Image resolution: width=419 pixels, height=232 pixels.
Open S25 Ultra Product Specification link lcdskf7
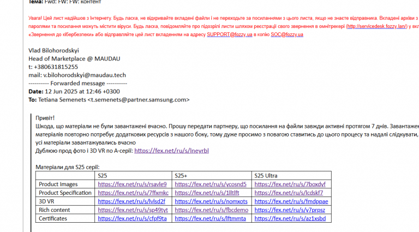[289, 193]
